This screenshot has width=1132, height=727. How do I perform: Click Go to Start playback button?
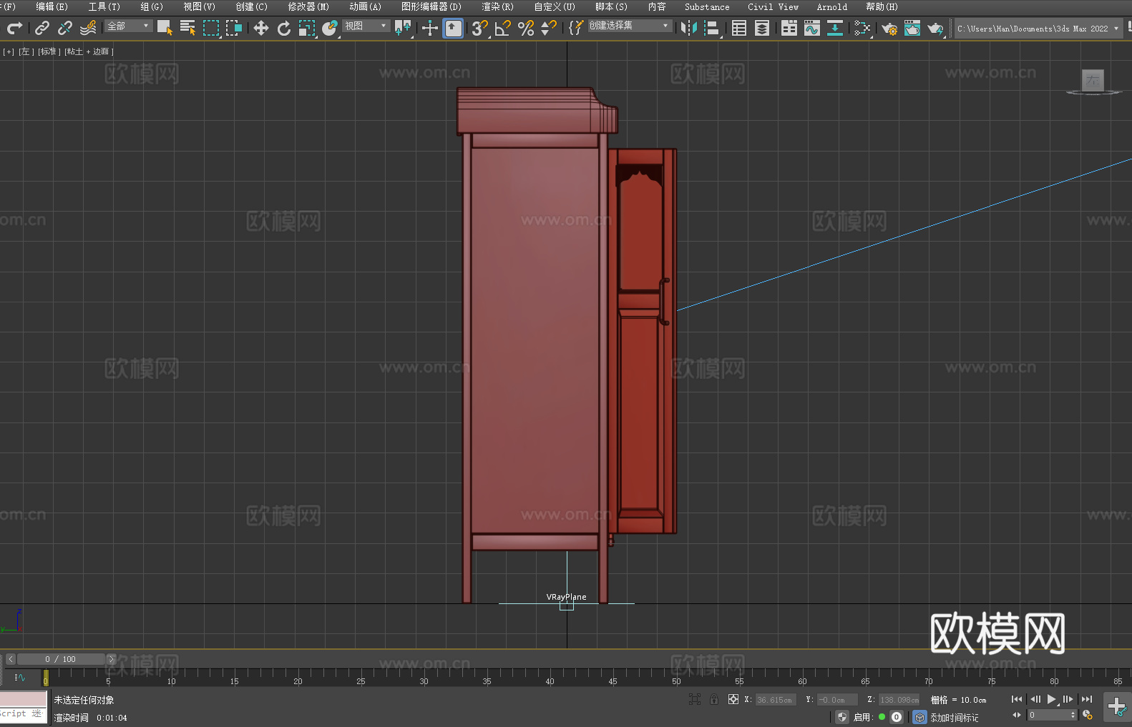pos(1017,699)
